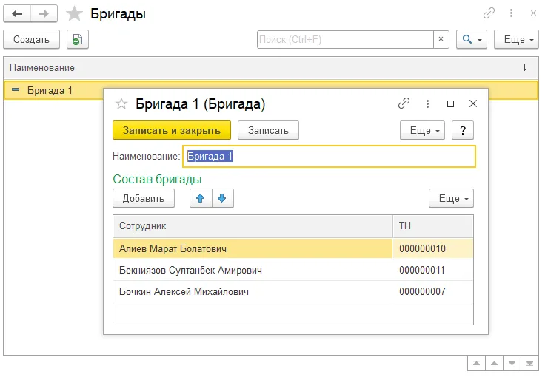This screenshot has height=377, width=545.
Task: Go down one page in the list
Action: click(512, 364)
